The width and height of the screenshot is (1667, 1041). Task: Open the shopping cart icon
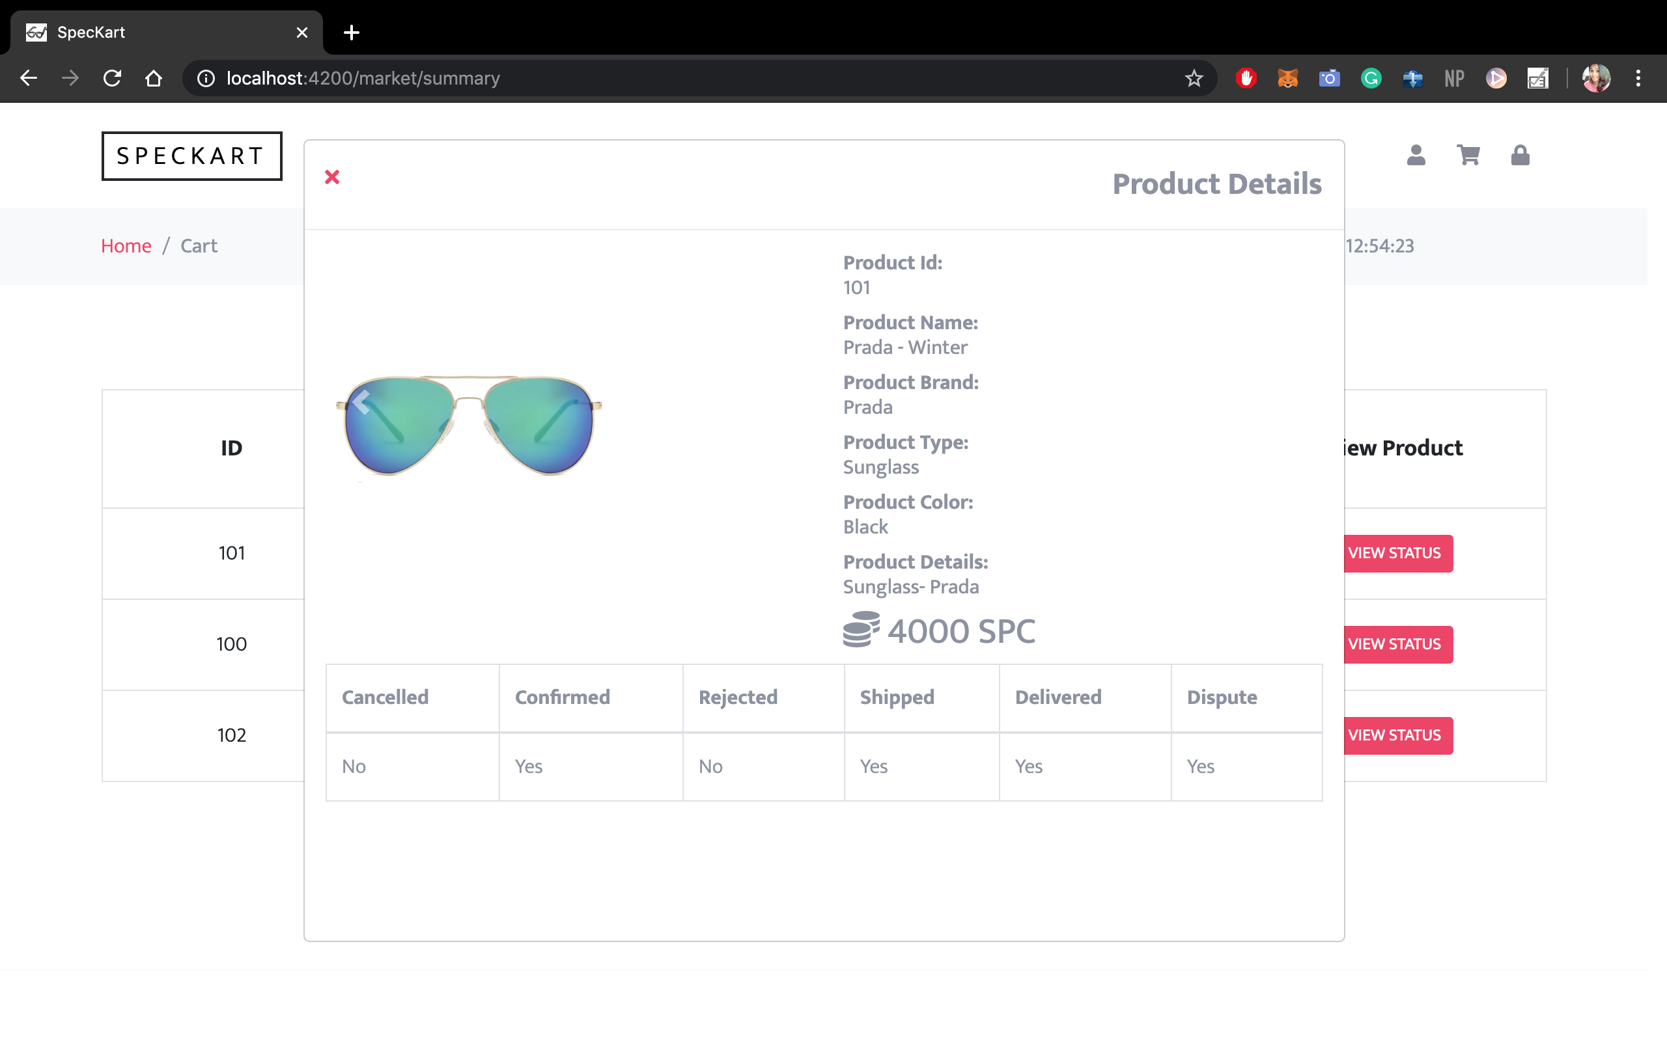[1468, 155]
